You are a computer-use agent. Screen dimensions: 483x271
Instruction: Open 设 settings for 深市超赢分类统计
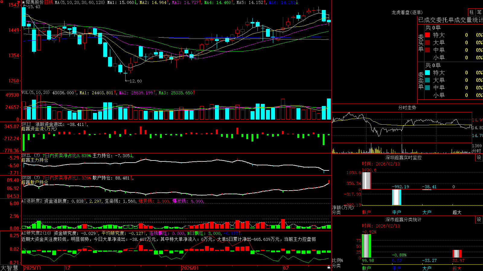(x=479, y=220)
